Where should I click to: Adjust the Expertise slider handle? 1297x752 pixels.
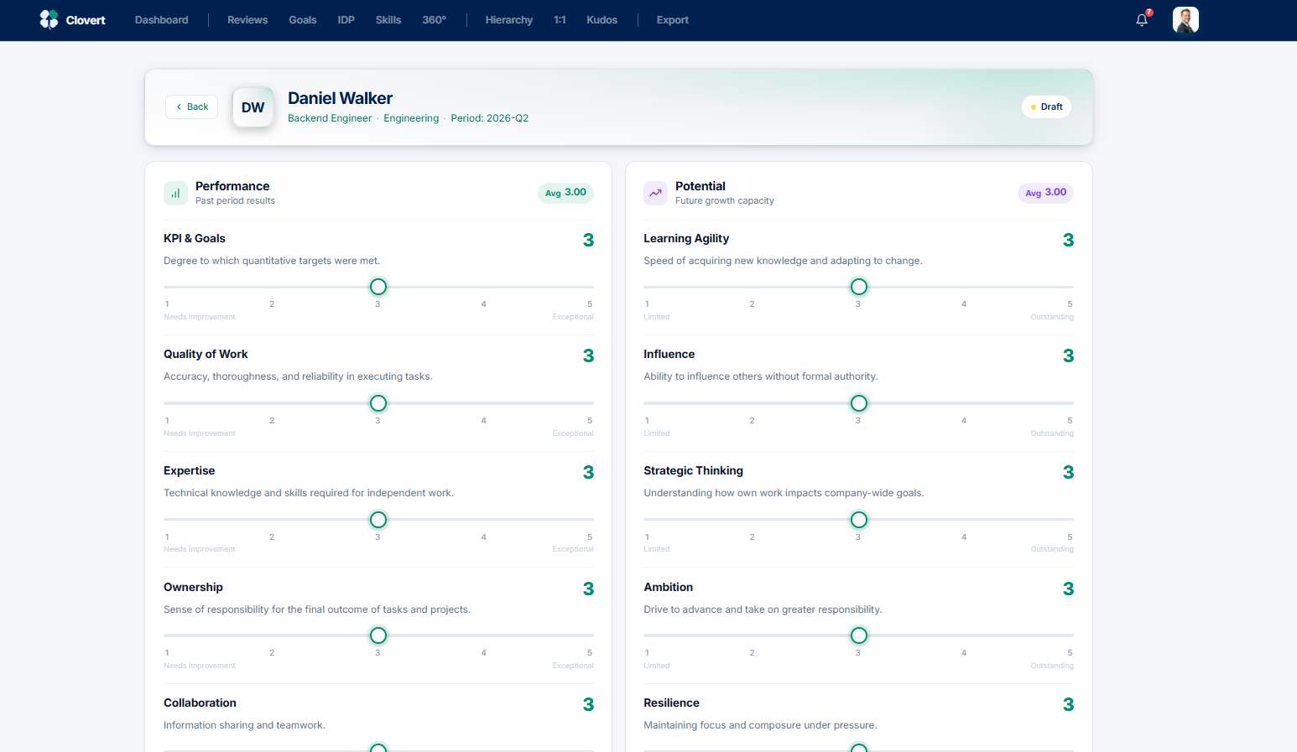[x=378, y=520]
